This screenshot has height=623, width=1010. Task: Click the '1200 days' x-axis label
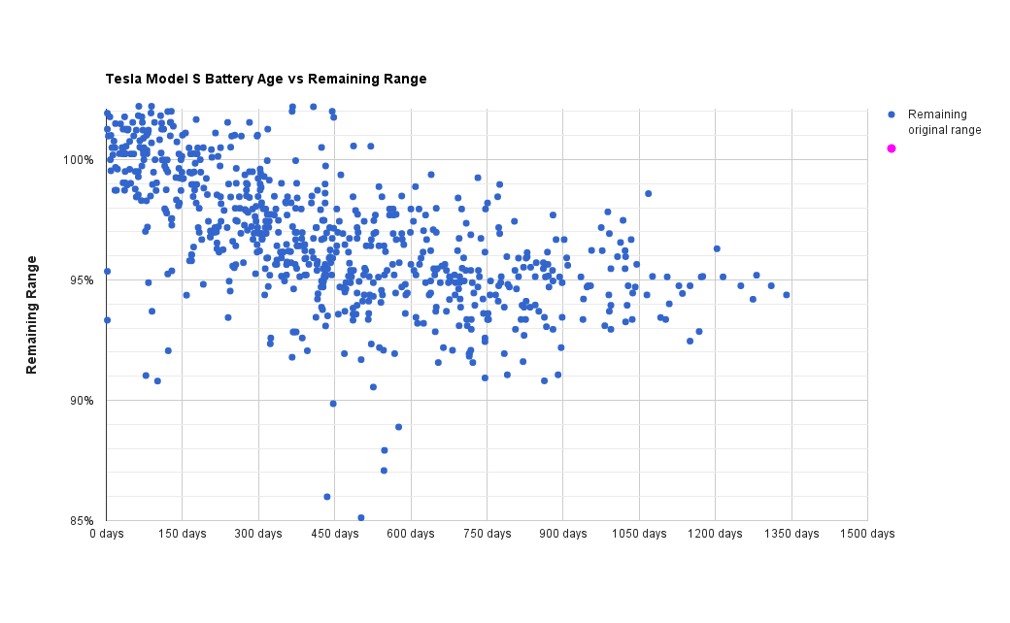tap(715, 534)
